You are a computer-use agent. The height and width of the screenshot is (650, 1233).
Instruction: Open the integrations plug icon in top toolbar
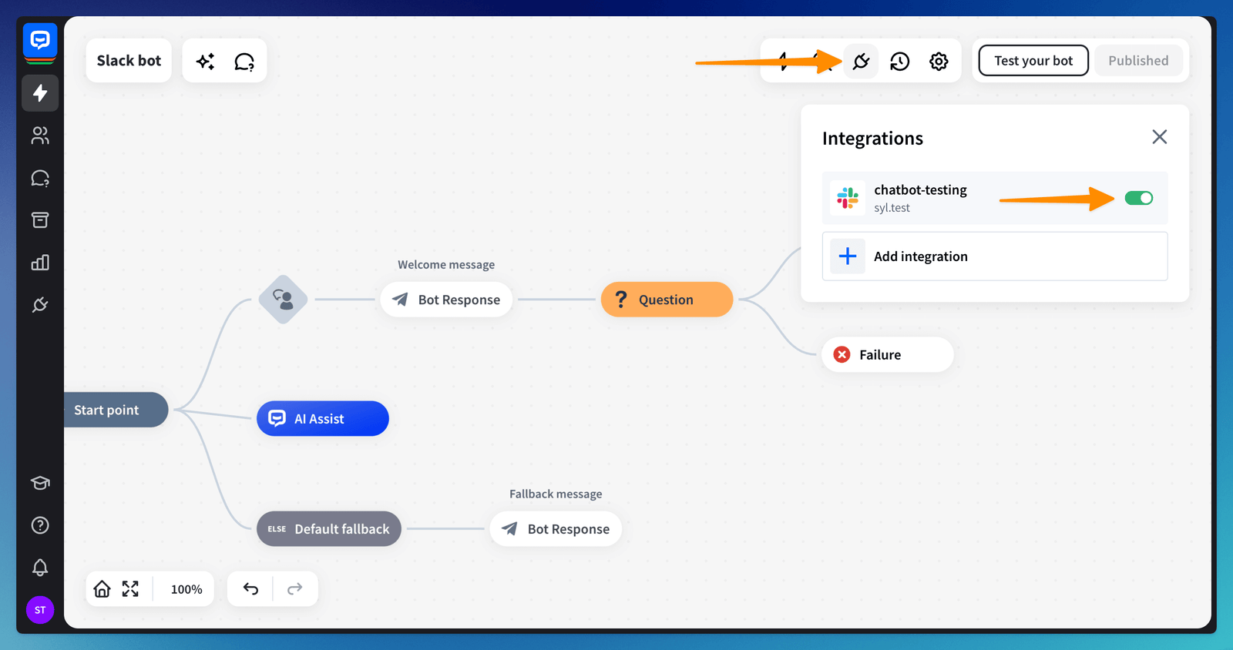click(x=861, y=61)
